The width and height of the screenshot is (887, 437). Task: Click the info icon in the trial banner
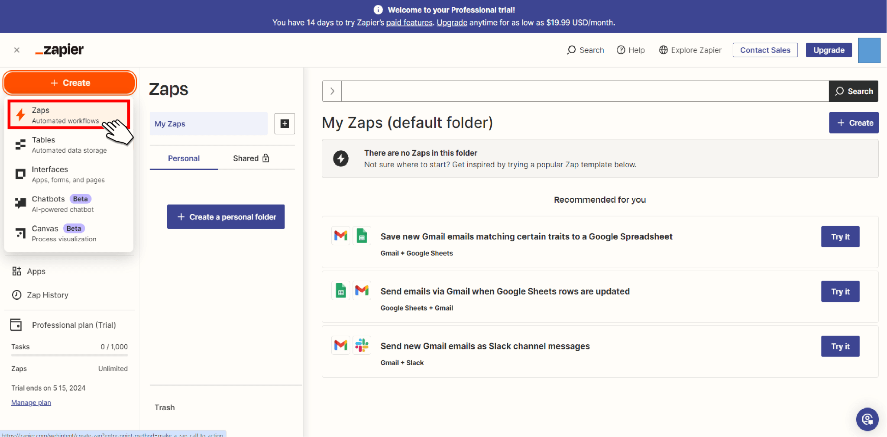[x=378, y=10]
